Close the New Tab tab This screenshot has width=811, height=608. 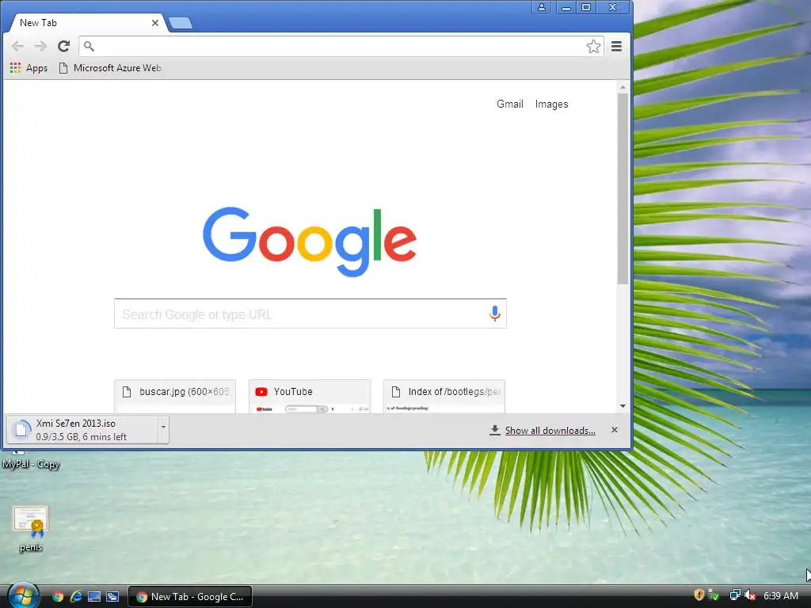(x=154, y=23)
